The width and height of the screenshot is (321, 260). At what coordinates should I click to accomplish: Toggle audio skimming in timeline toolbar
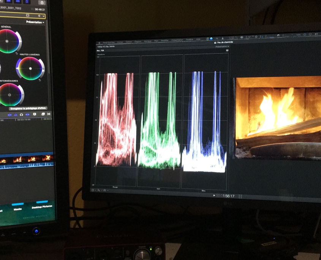coord(16,115)
